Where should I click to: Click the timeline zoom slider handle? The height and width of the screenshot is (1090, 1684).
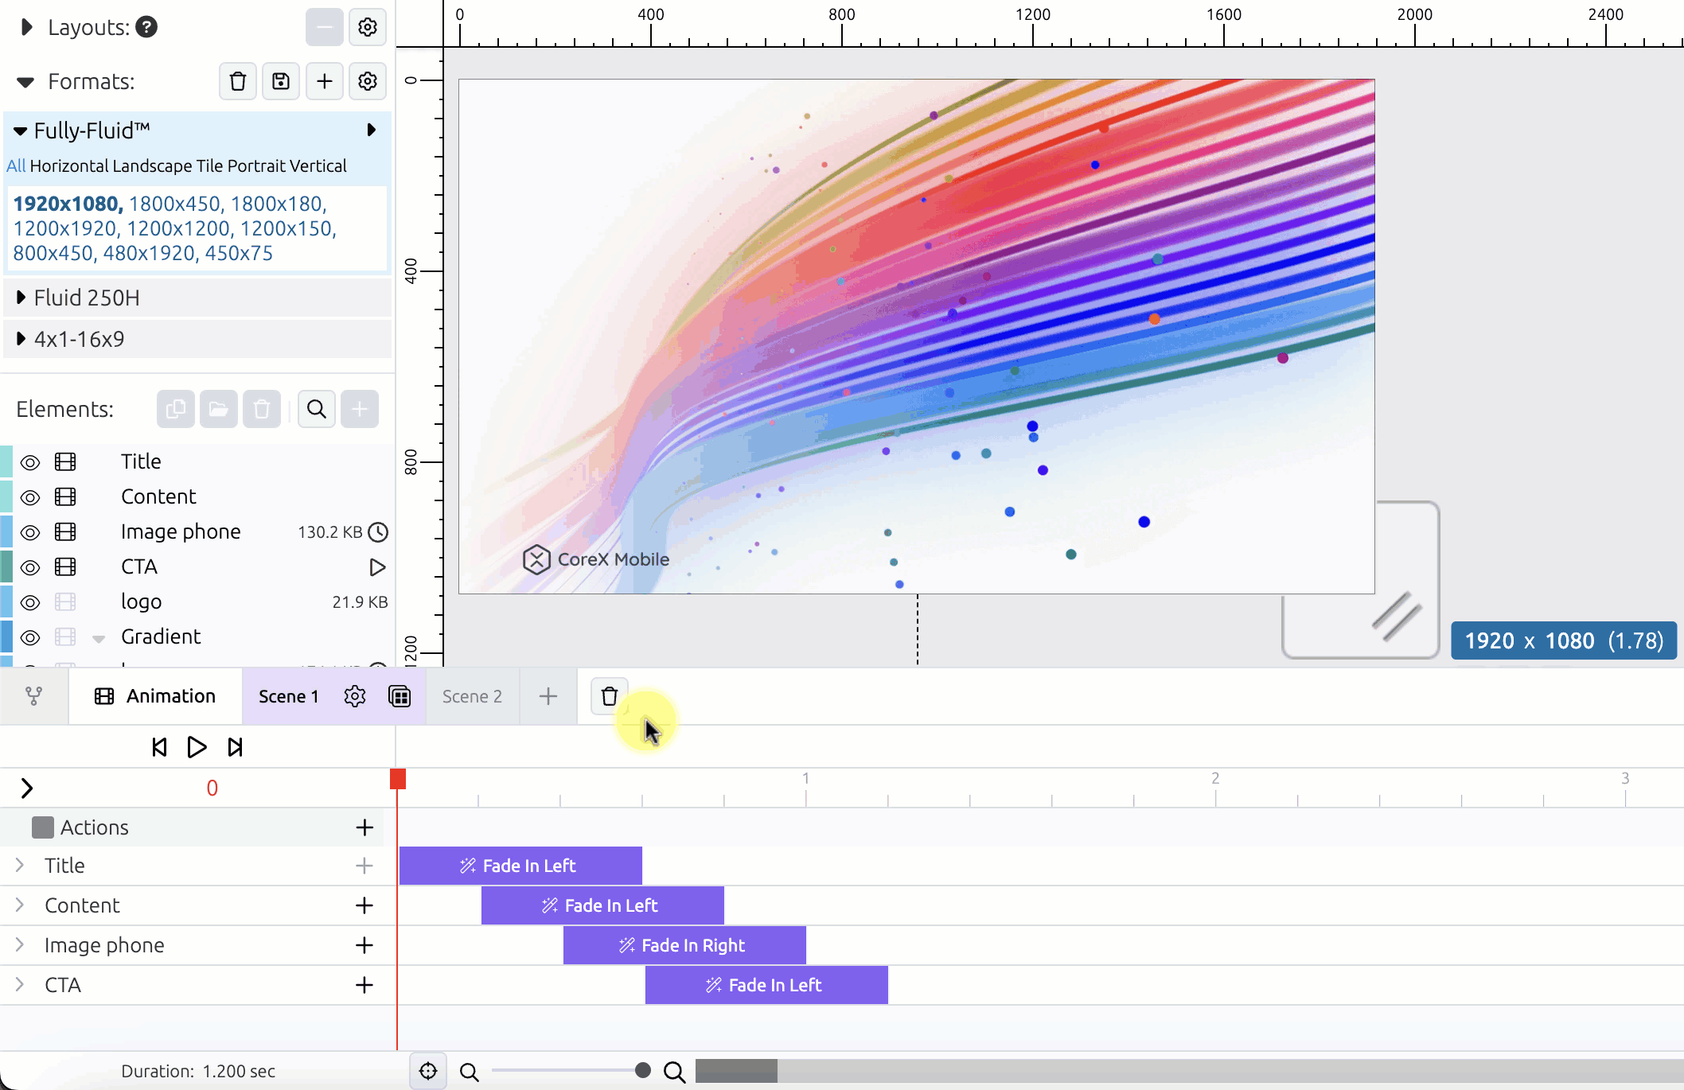pyautogui.click(x=643, y=1071)
